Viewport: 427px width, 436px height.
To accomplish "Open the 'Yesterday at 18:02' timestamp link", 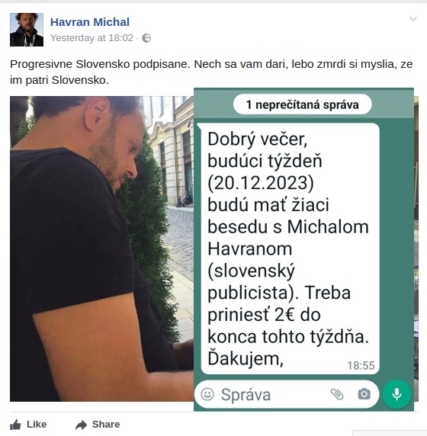I will 91,38.
